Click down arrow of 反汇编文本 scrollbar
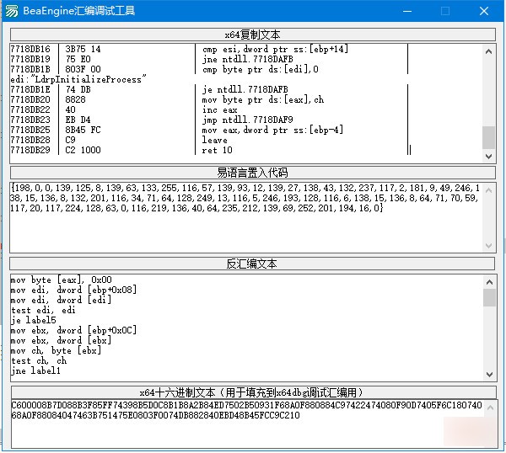Screen dimensions: 506x453 click(489, 375)
